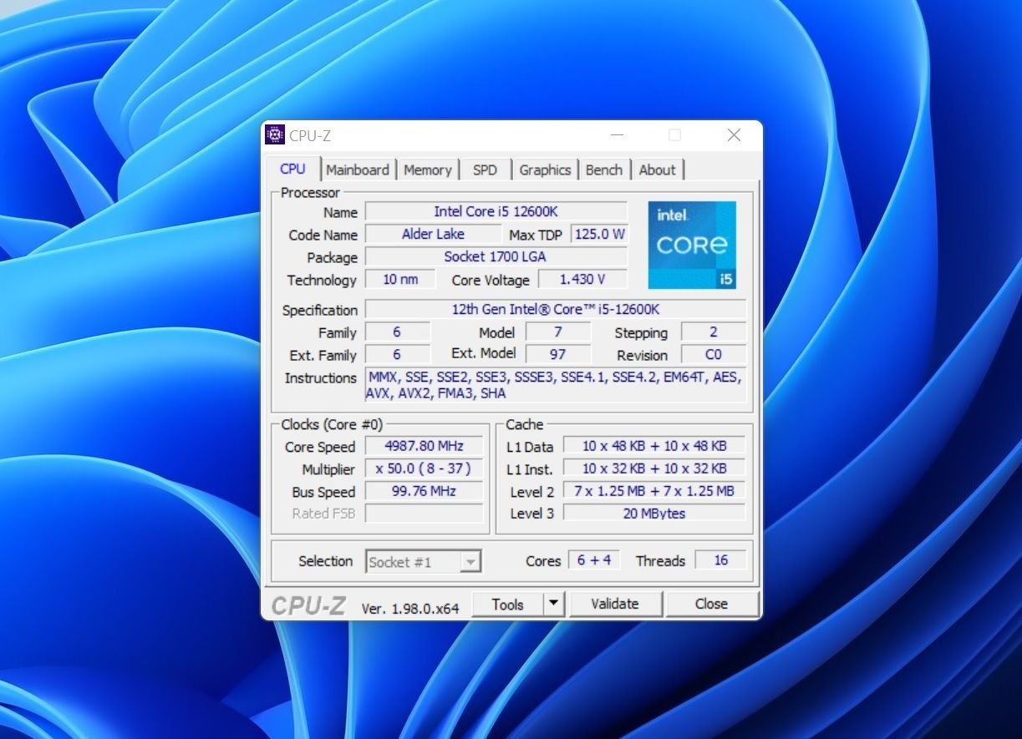
Task: Click the empty Rated FSB field
Action: pos(425,514)
